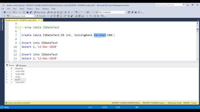
Task: Select the xyz123 cell in results
Action: click(20, 80)
